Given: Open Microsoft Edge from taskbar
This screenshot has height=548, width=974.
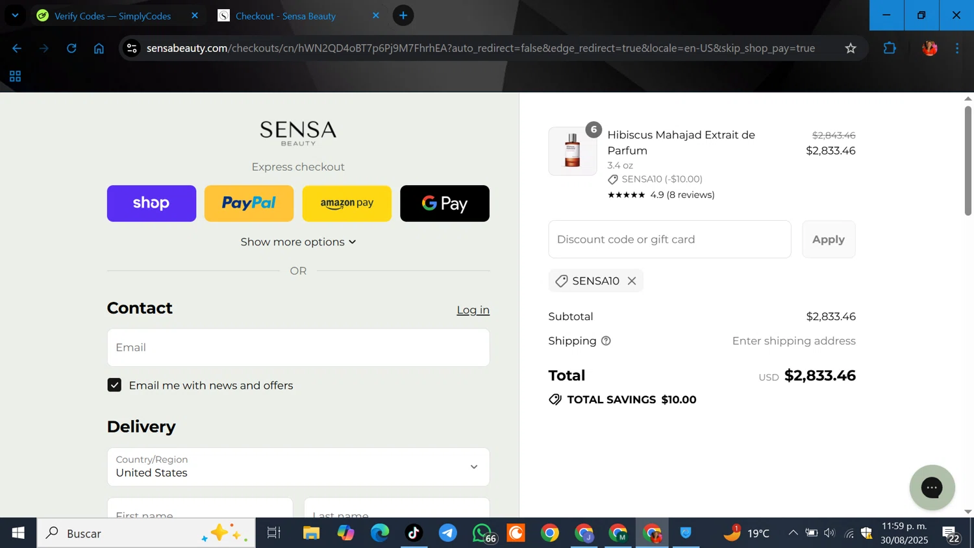Looking at the screenshot, I should click(x=380, y=533).
